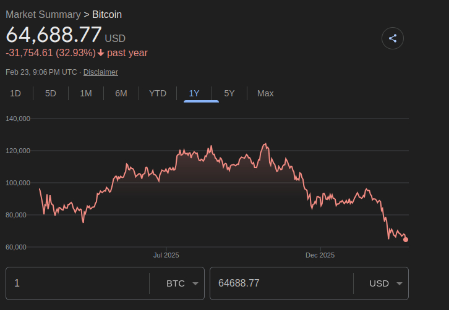Choose the YTD range tab
Image resolution: width=449 pixels, height=310 pixels.
158,93
